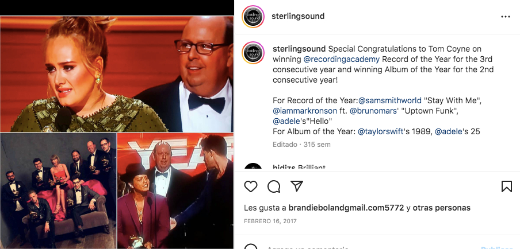Viewport: 520px width, 249px height.
Task: Like the post with the heart icon
Action: [x=251, y=186]
